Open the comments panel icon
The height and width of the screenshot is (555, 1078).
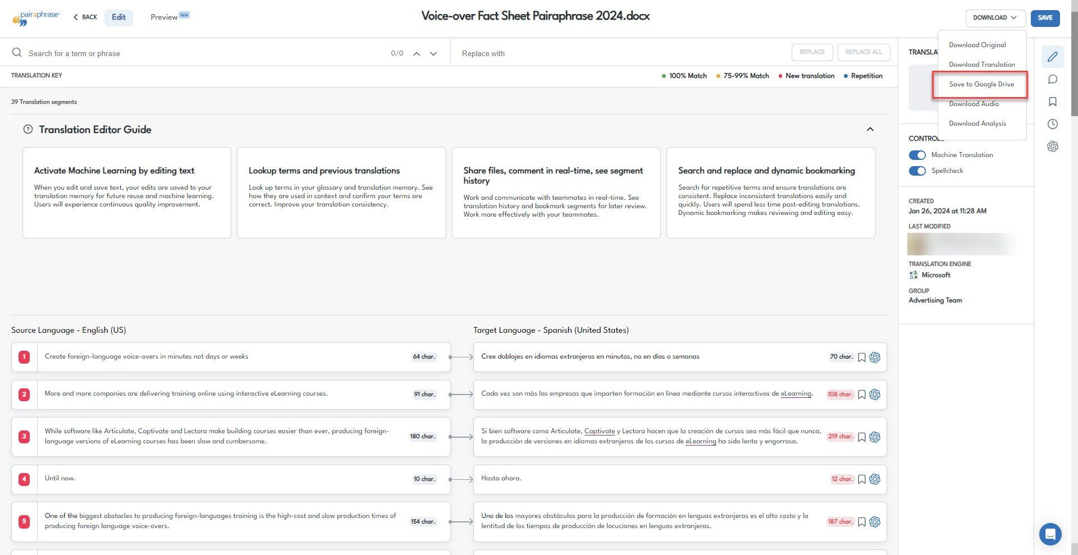(x=1053, y=79)
